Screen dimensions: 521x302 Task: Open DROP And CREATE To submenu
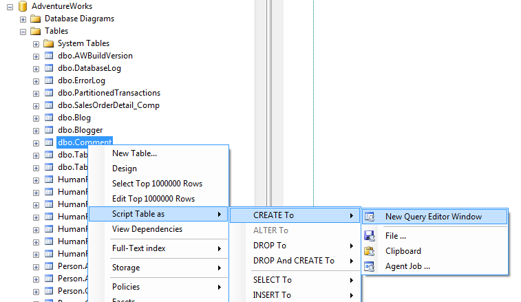(x=295, y=261)
